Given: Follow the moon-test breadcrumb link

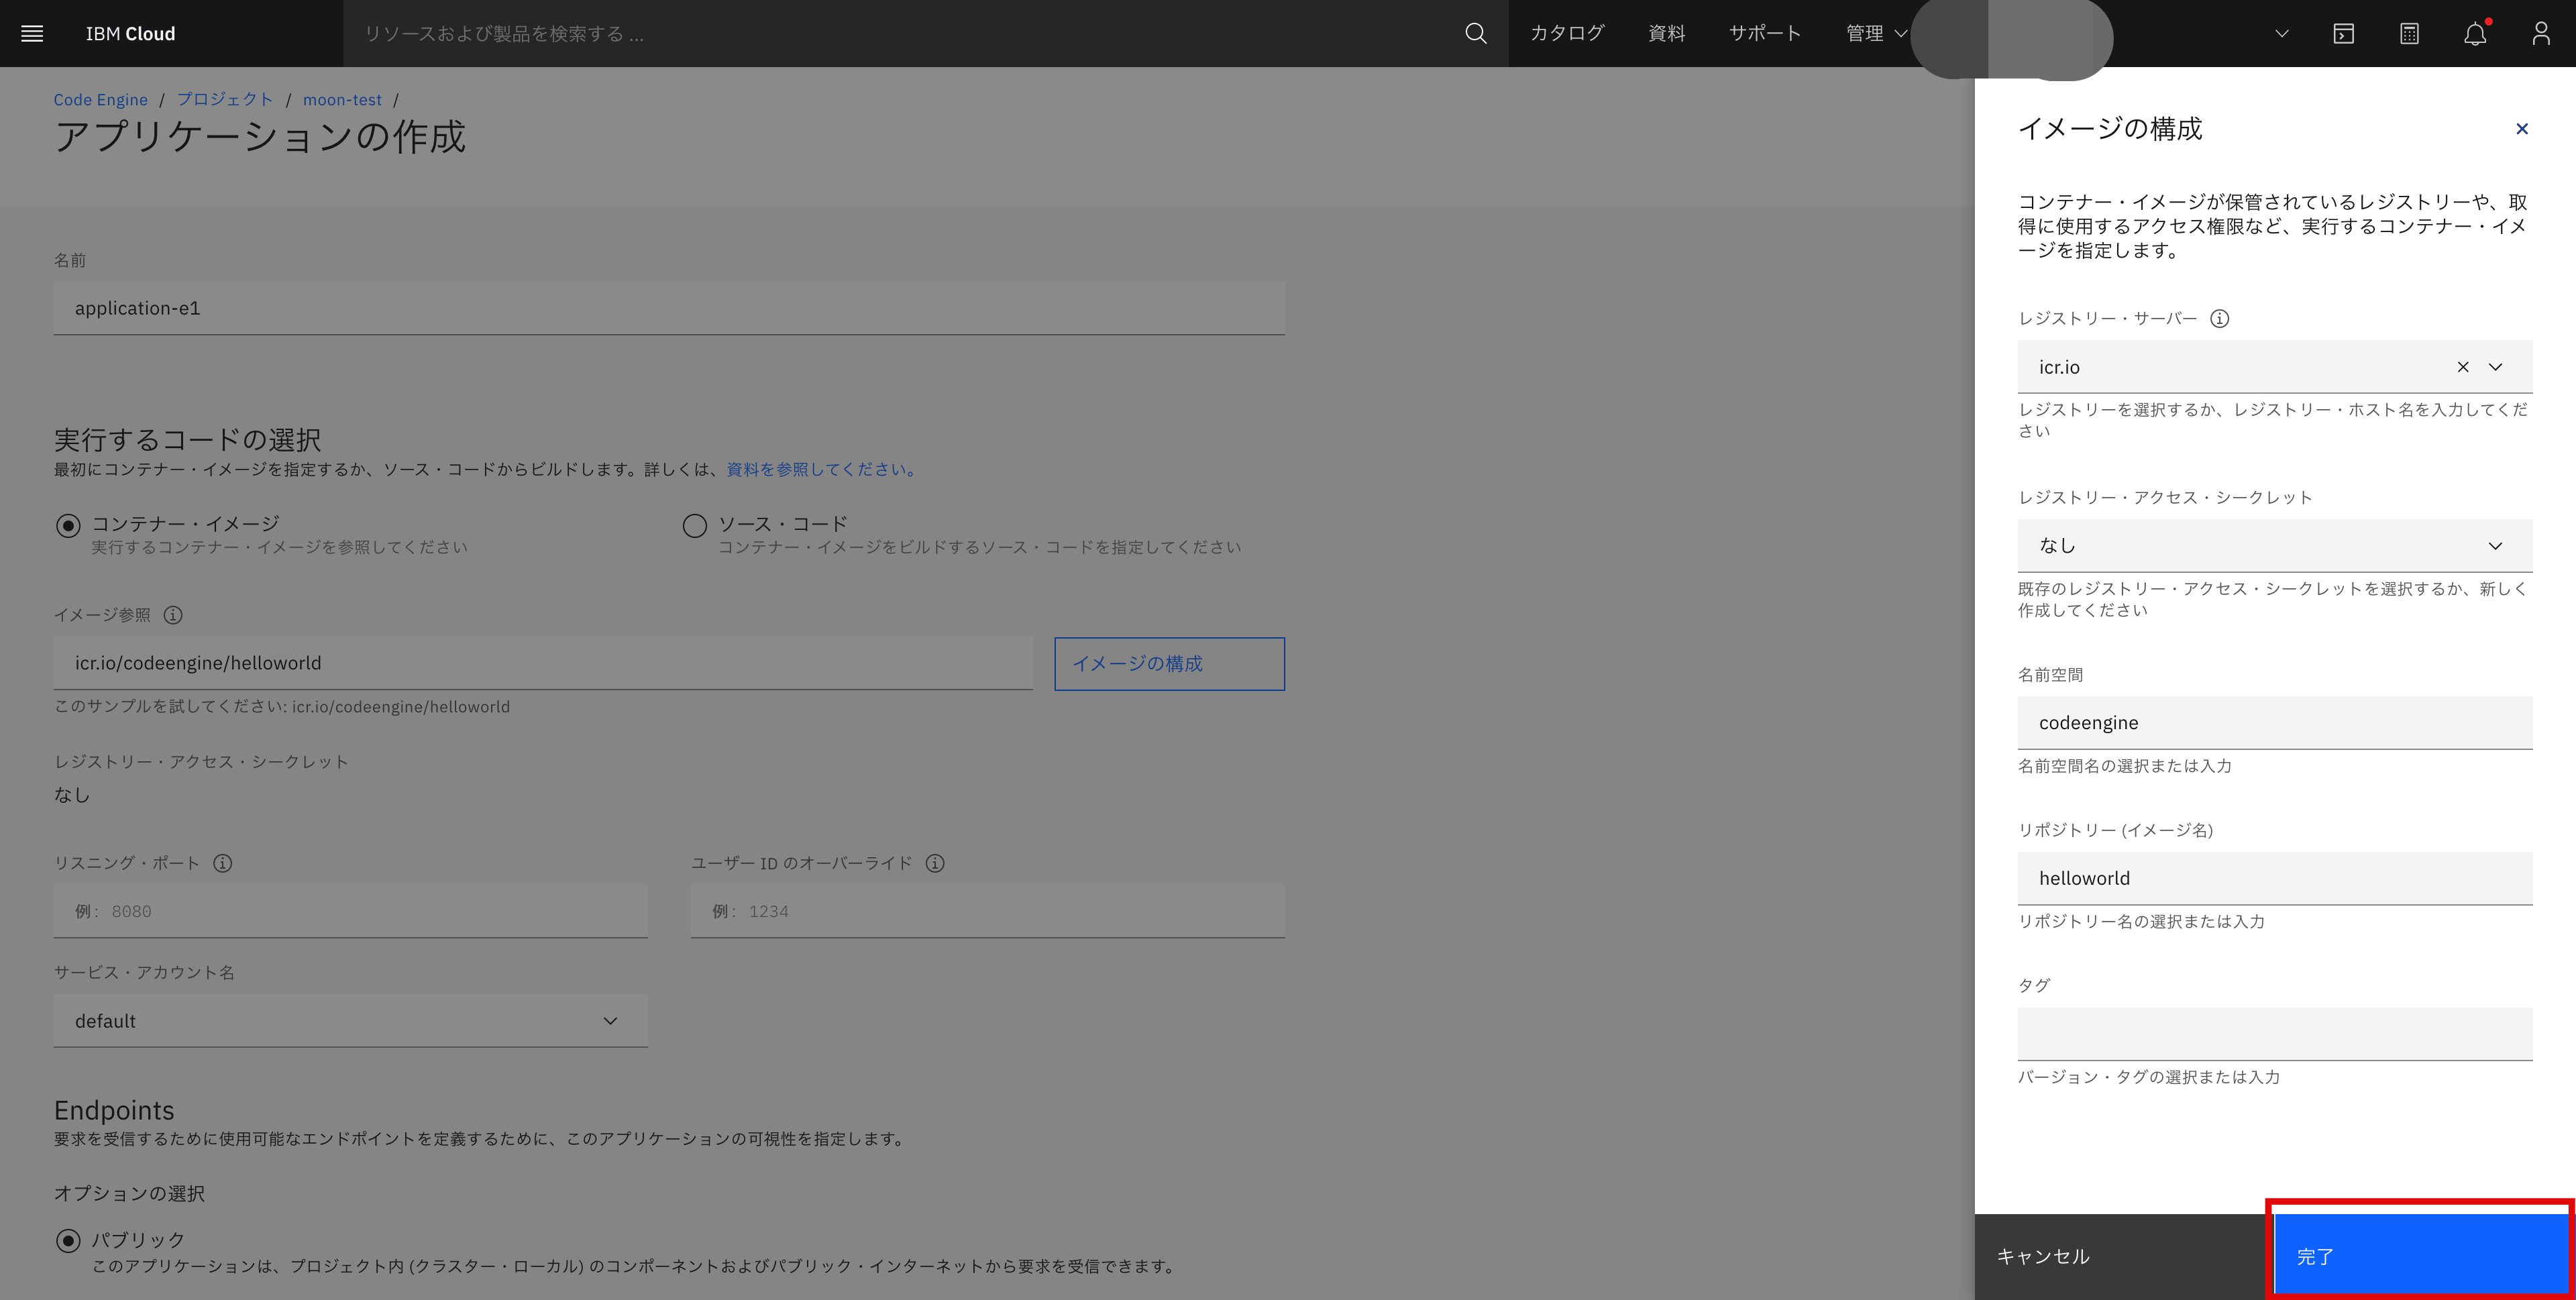Looking at the screenshot, I should [342, 99].
